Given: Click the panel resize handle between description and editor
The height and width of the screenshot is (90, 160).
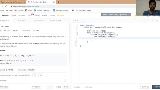Looking at the screenshot, I should 71,49.
